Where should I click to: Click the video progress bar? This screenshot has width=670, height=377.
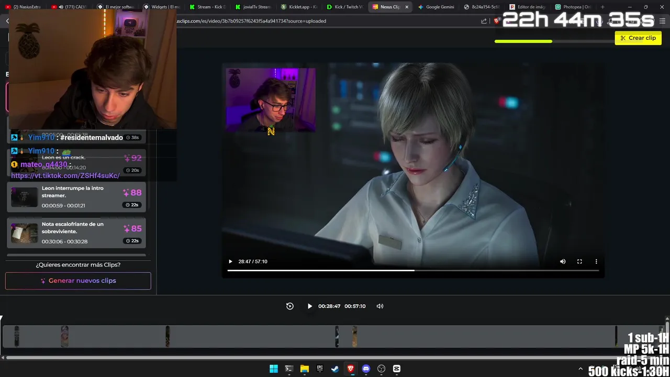[x=413, y=270]
